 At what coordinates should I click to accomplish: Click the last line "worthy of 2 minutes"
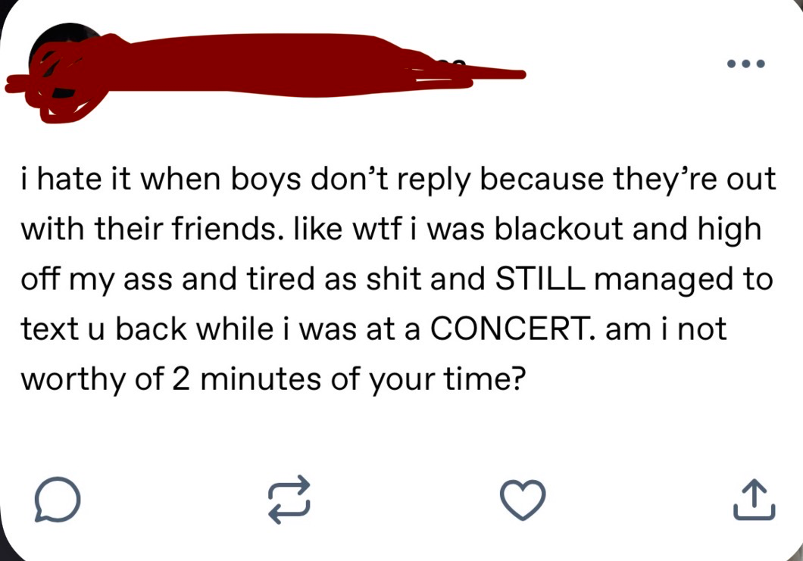click(273, 380)
